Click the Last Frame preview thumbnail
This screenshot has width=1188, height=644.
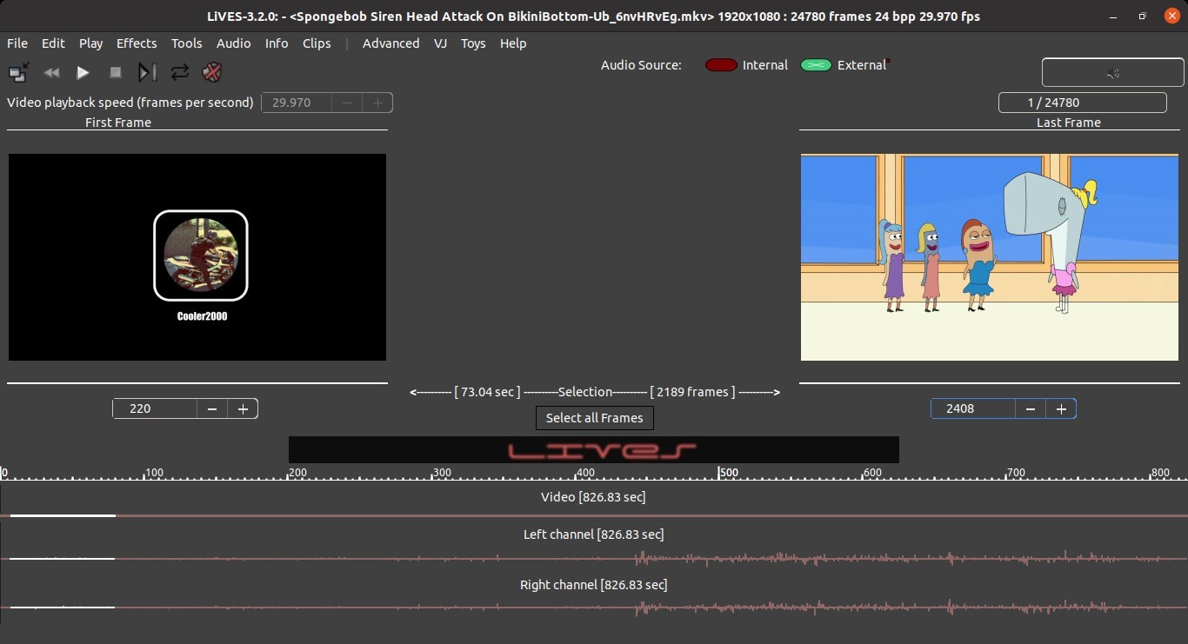(x=991, y=257)
